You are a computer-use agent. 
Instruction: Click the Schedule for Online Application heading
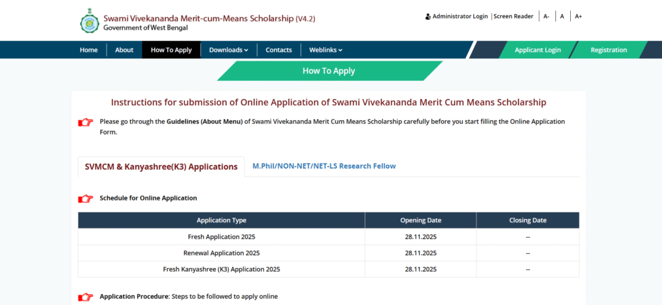point(148,198)
